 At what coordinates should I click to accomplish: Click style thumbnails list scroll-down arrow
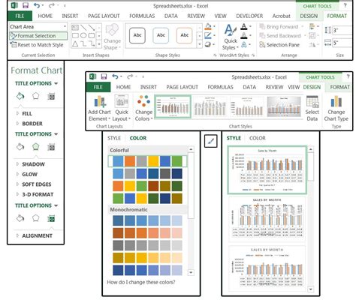pos(310,289)
